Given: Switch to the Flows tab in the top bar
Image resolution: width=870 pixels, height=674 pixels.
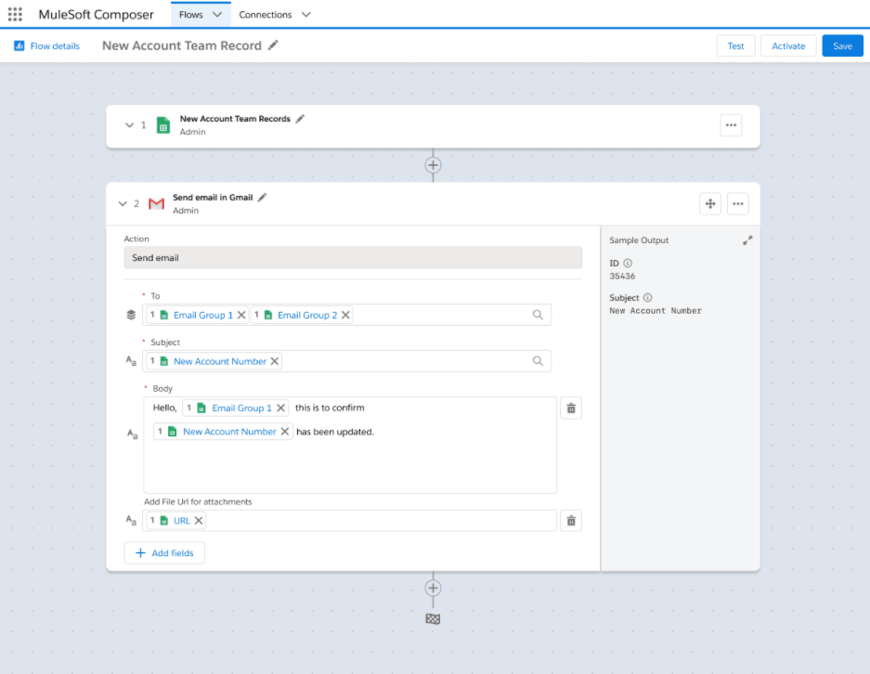Looking at the screenshot, I should pos(191,14).
